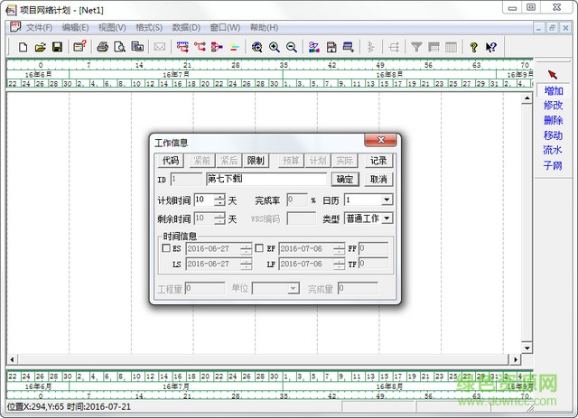Click the 确定 button
This screenshot has height=418, width=578.
(x=344, y=180)
